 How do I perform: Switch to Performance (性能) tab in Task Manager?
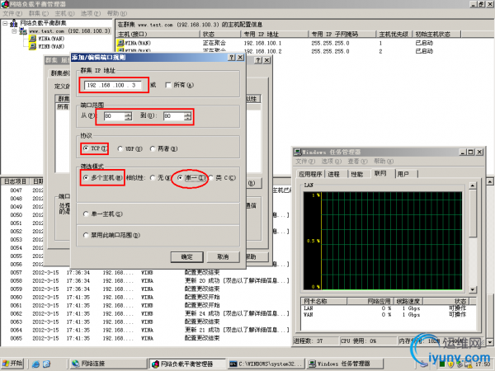tap(357, 174)
